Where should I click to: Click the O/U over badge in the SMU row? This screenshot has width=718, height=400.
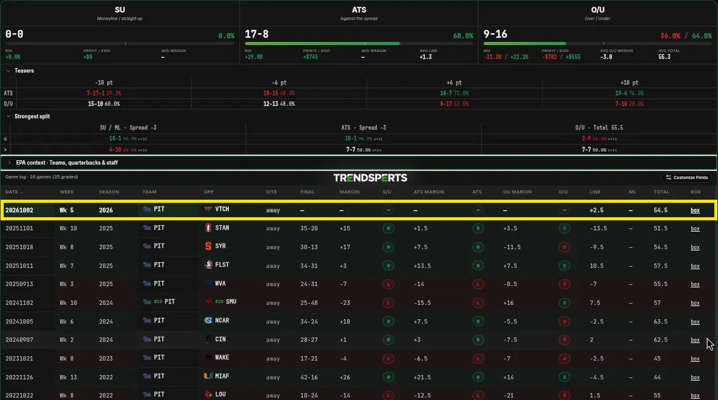(564, 303)
